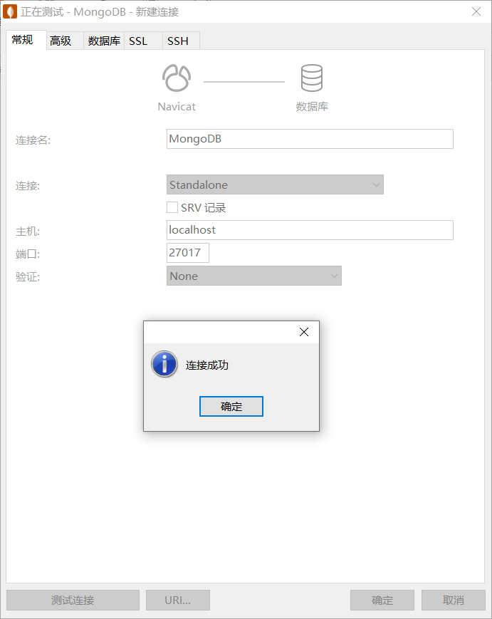Screen dimensions: 492x619
Task: Click the Navicat caption under the logo
Action: pyautogui.click(x=177, y=107)
